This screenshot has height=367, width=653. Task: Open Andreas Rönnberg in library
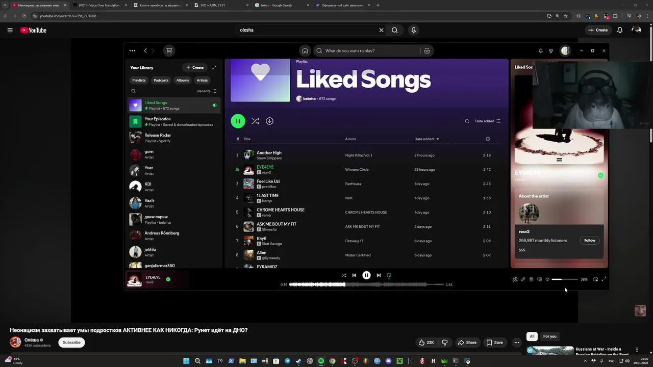tap(173, 235)
